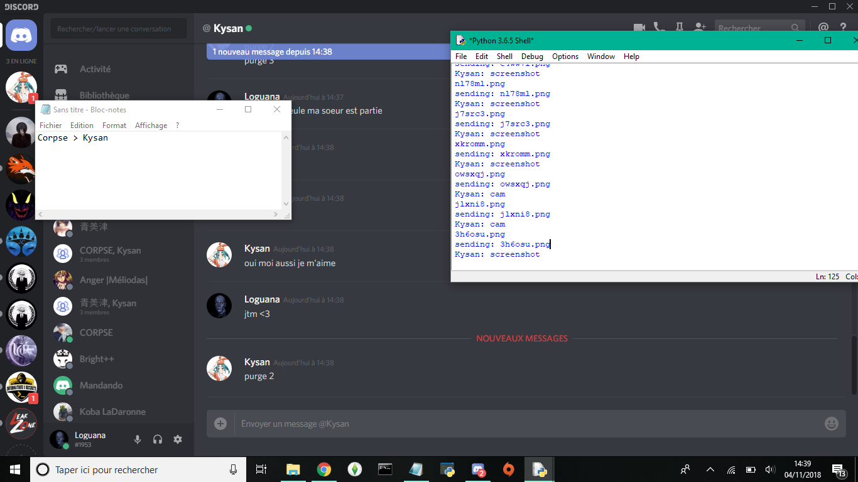Click the plus attach button in message box
The image size is (858, 482).
[x=220, y=424]
